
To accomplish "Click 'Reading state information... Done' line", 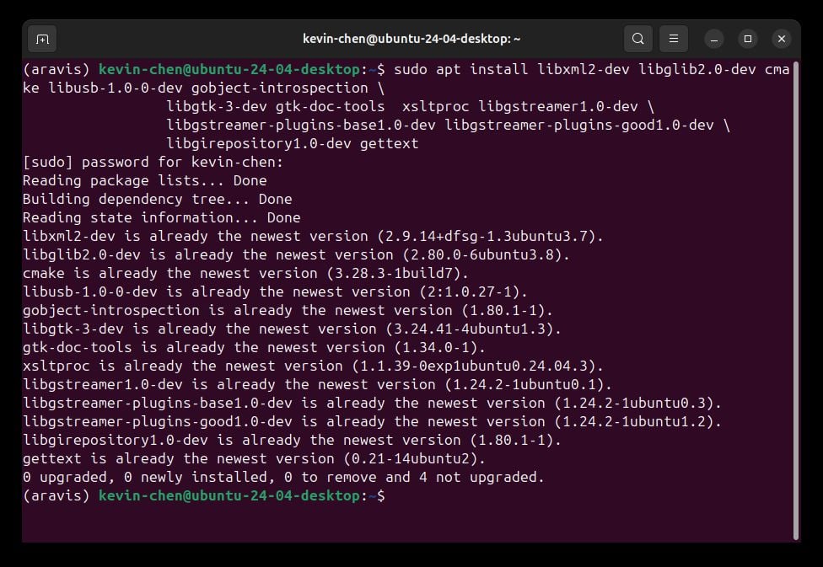I will coord(161,217).
